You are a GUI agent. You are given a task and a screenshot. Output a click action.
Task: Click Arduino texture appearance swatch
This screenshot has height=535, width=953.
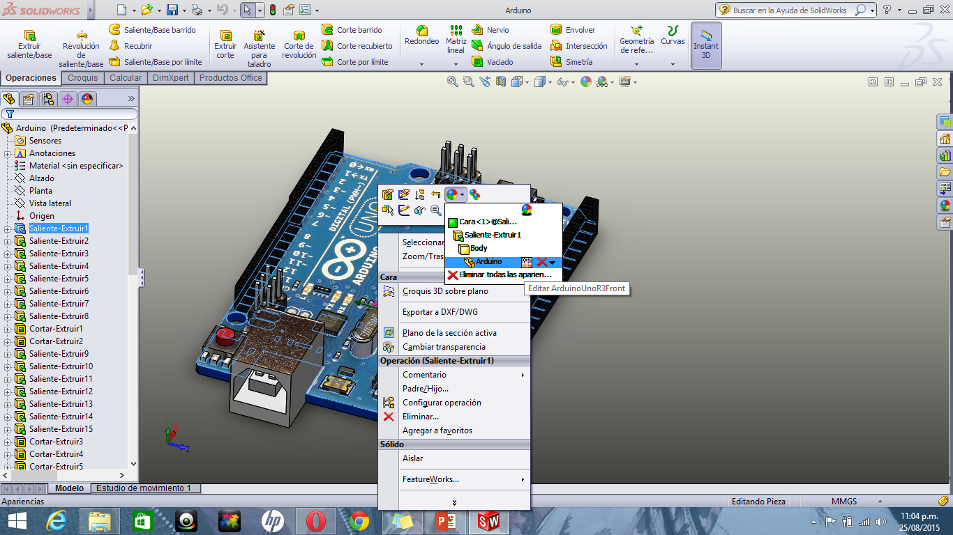527,262
